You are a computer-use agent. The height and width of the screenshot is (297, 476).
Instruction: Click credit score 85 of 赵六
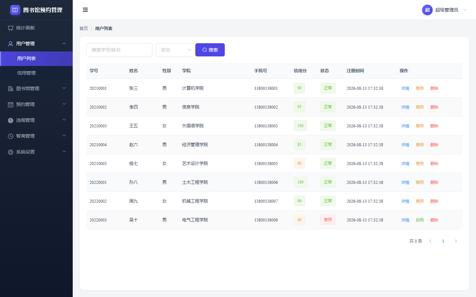point(299,145)
